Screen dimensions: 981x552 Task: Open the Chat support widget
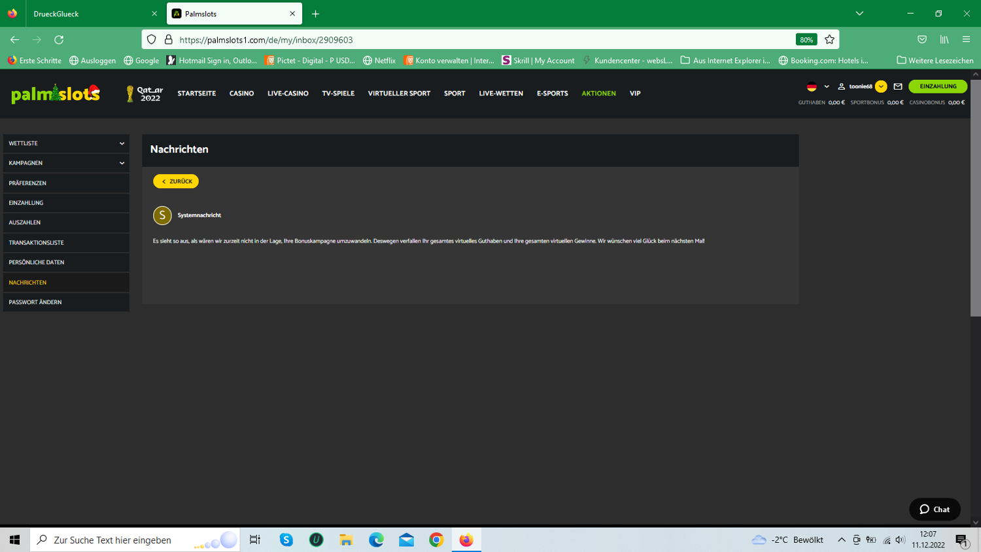[x=935, y=509]
